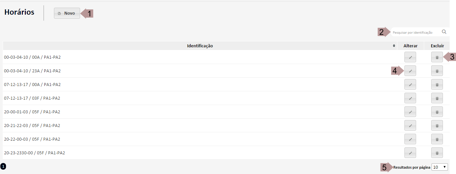Sort the table by the Identificação column
Viewport: 456px width, 174px height.
click(394, 46)
